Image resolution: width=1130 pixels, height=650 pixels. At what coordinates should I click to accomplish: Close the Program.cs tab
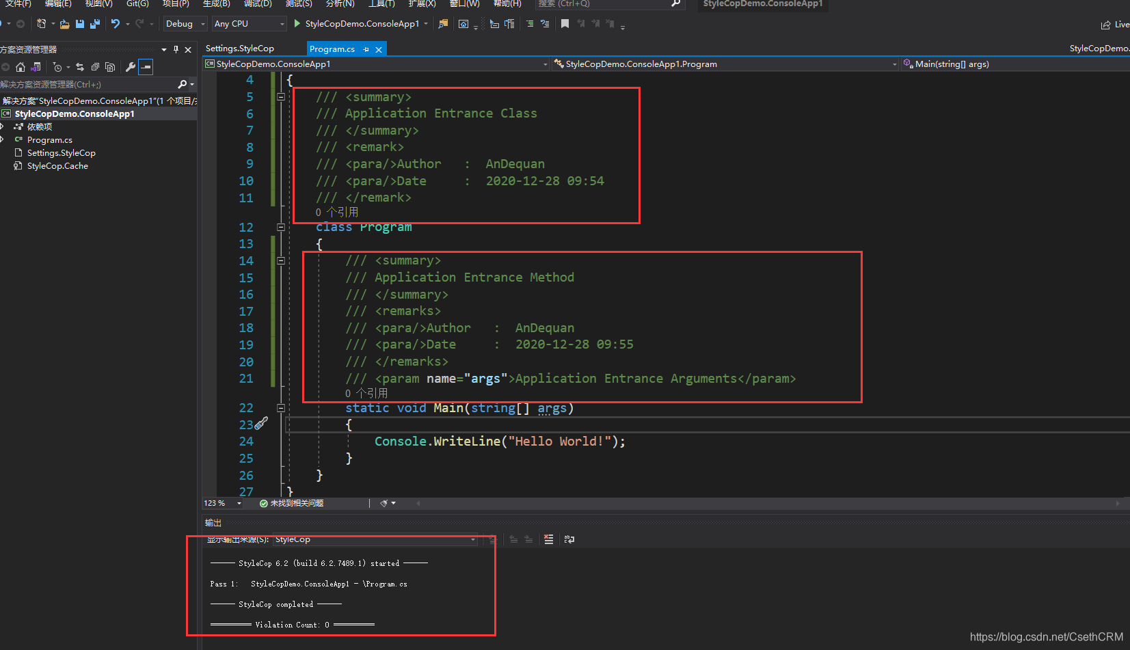(x=379, y=49)
